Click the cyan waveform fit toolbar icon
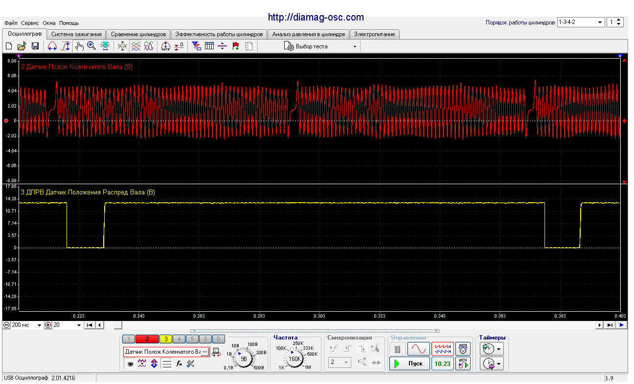 coord(105,46)
